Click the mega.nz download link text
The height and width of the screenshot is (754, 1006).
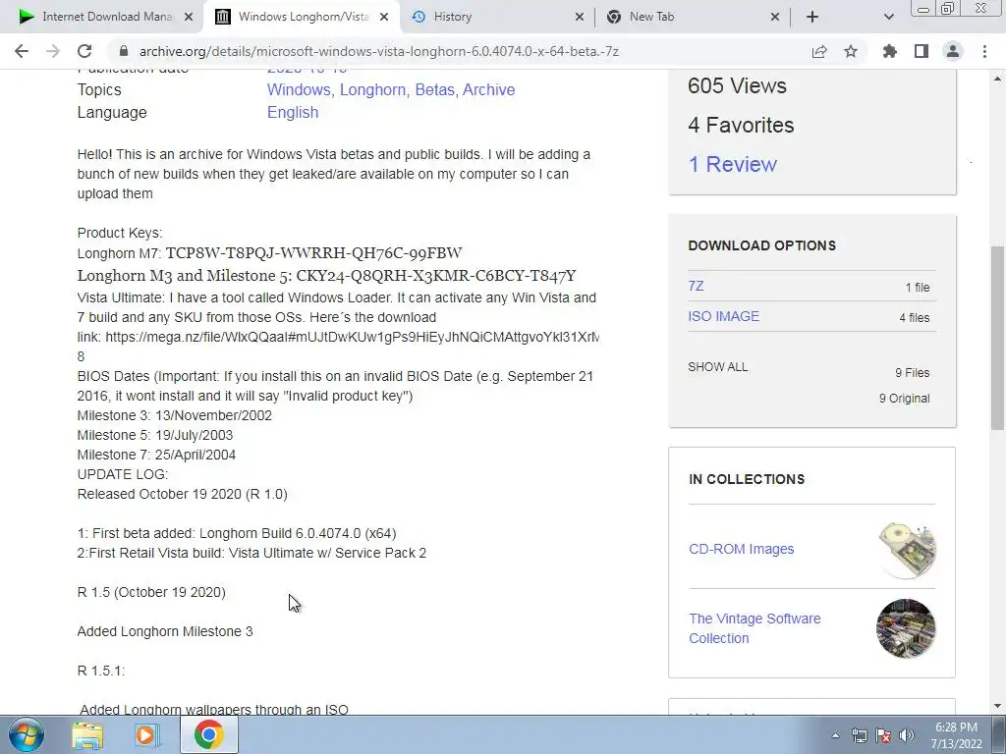[353, 337]
